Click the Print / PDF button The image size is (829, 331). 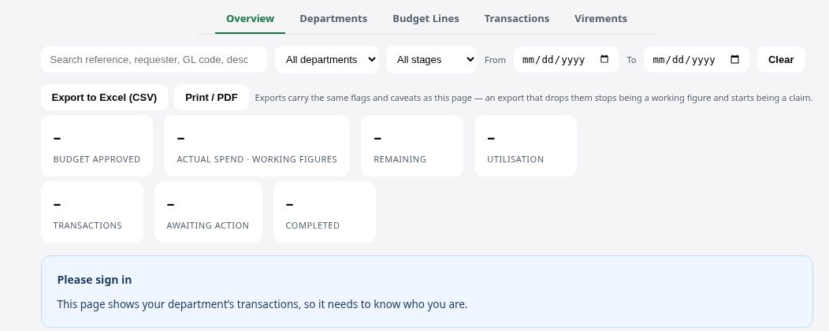click(211, 97)
